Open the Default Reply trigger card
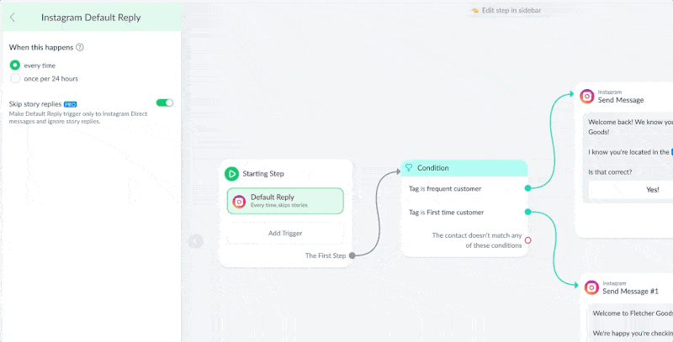Viewport: 673px width, 342px height. click(x=285, y=201)
